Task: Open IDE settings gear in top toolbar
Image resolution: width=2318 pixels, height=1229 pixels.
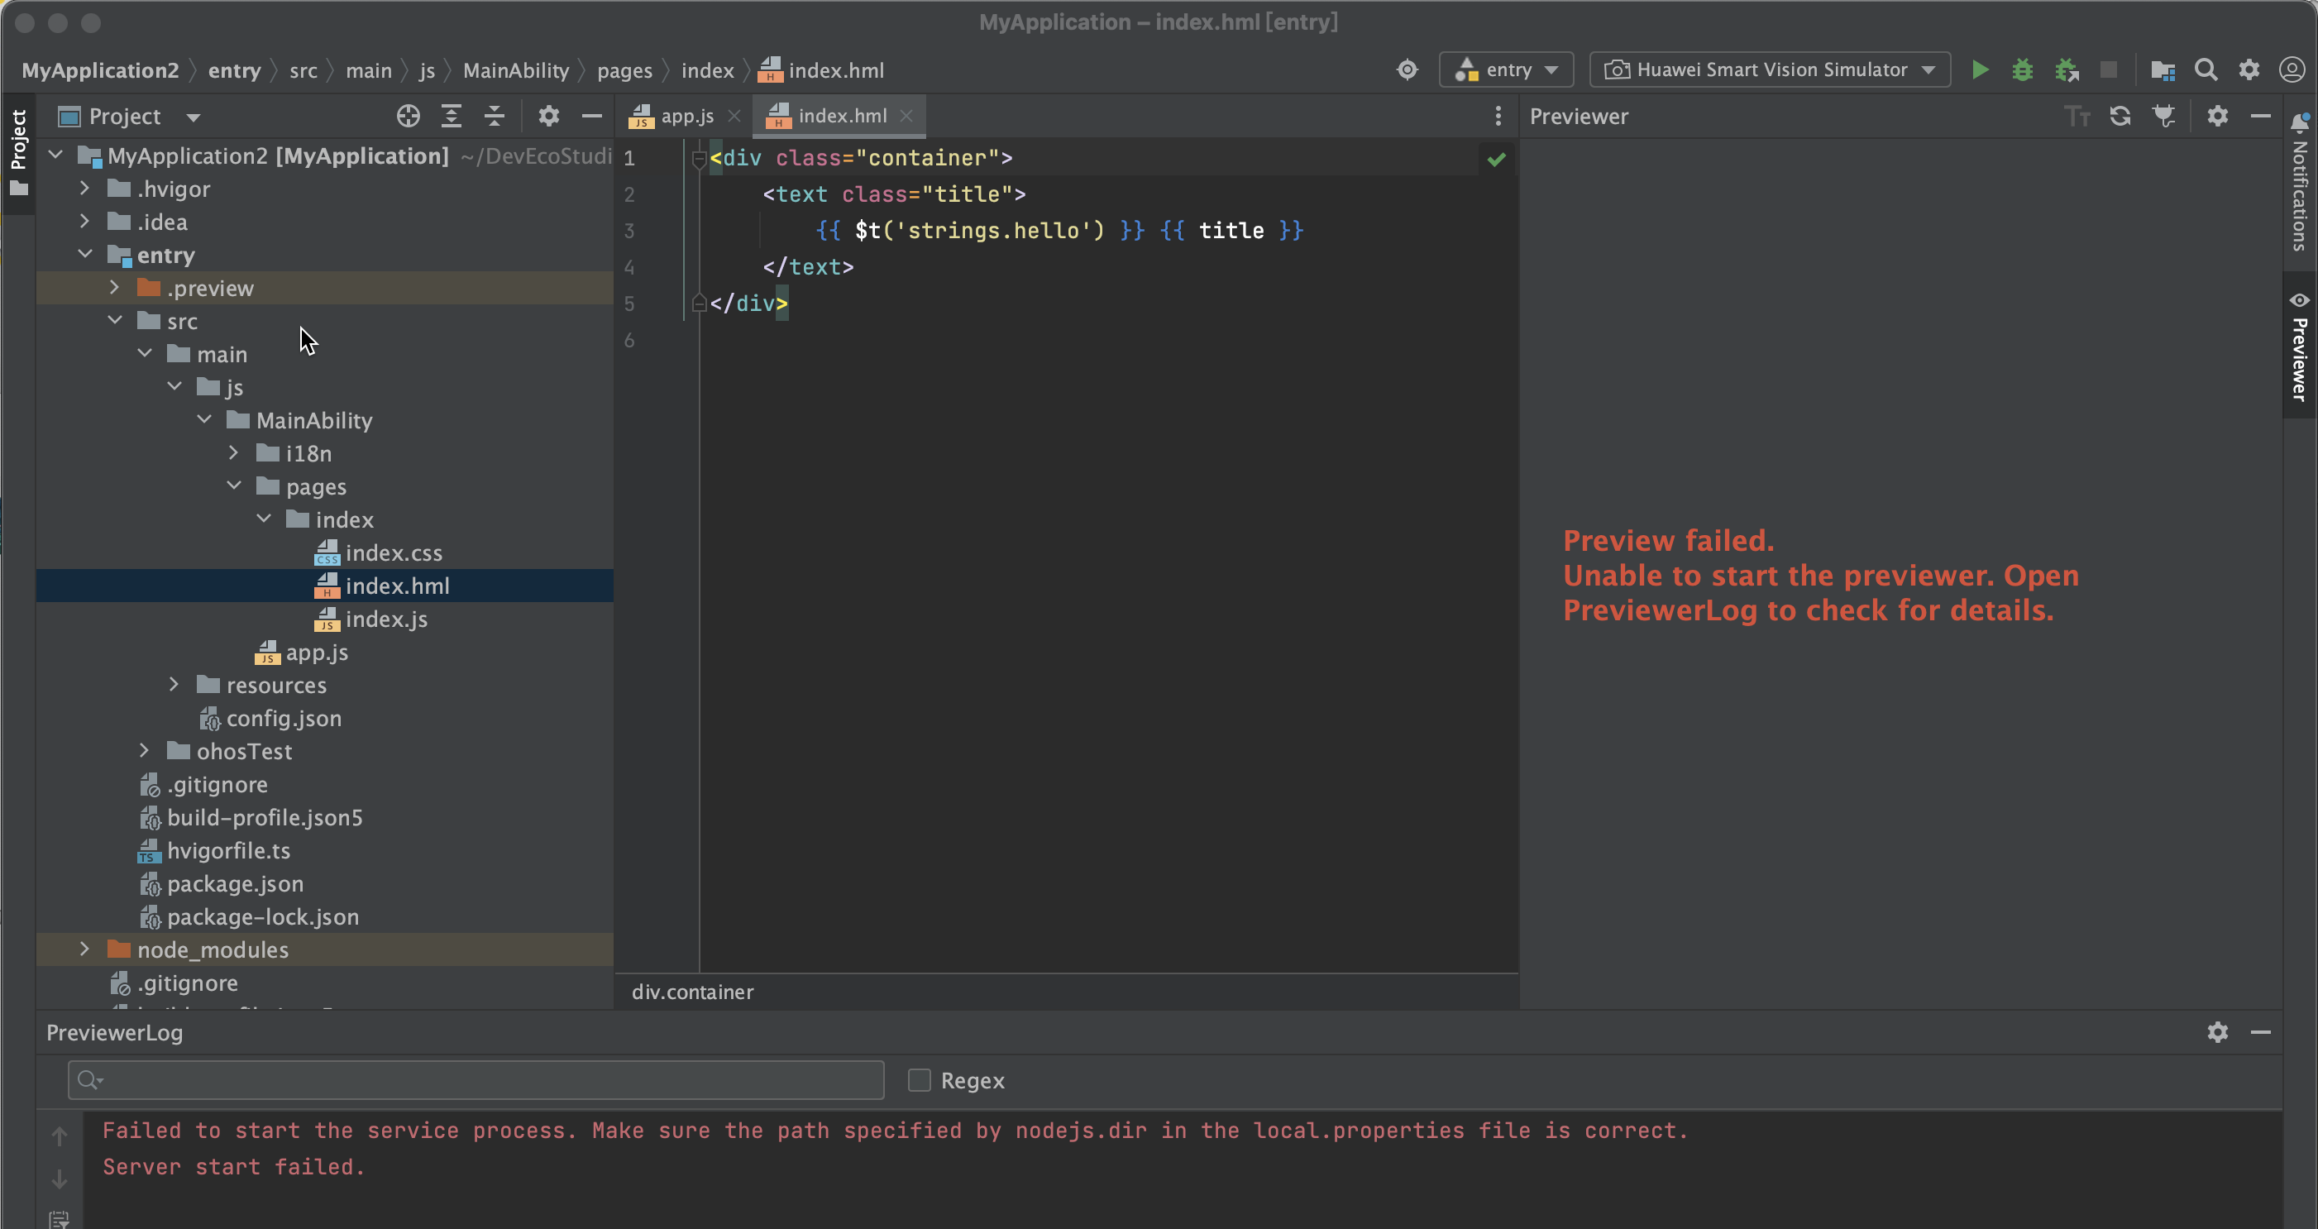Action: tap(2249, 70)
